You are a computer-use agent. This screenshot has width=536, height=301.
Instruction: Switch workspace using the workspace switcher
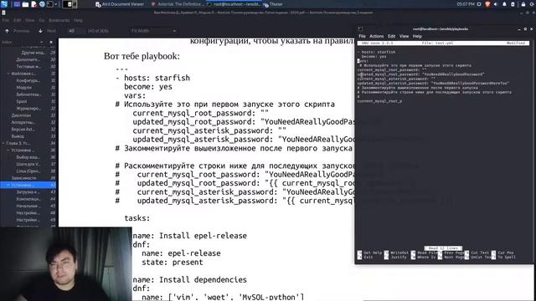click(x=70, y=4)
